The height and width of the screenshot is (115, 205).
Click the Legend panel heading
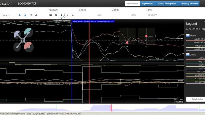(192, 24)
